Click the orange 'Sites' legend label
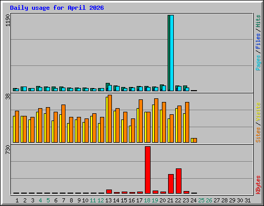Screen dimensions: 264x206 point(258,135)
